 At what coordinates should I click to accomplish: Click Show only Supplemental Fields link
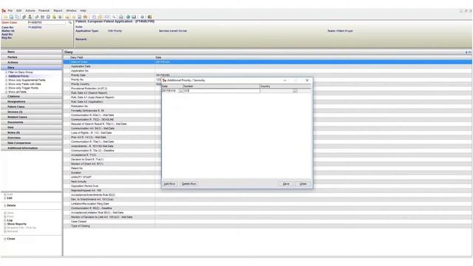[x=27, y=81]
